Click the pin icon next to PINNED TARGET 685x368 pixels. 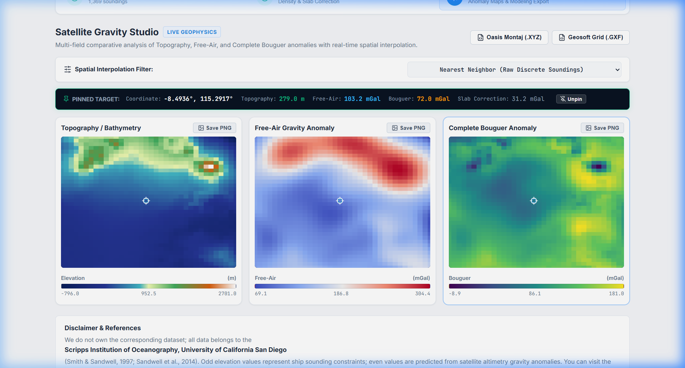66,99
